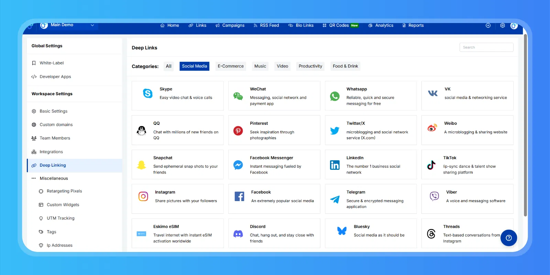The height and width of the screenshot is (275, 550).
Task: Open Analytics from the top navigation
Action: [381, 26]
